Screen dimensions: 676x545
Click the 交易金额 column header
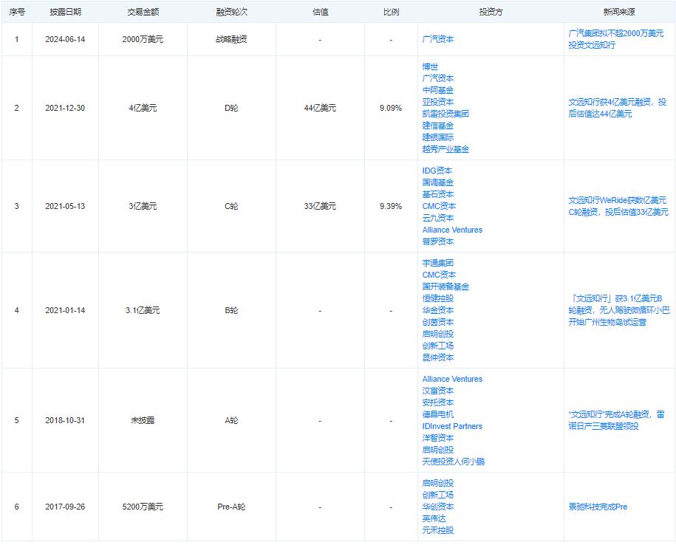click(x=143, y=12)
